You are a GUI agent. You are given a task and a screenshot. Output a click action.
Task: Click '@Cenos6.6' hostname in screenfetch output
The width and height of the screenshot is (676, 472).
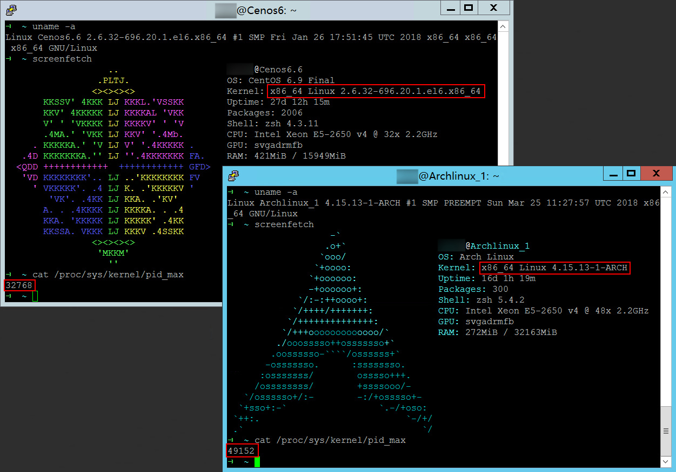(278, 70)
